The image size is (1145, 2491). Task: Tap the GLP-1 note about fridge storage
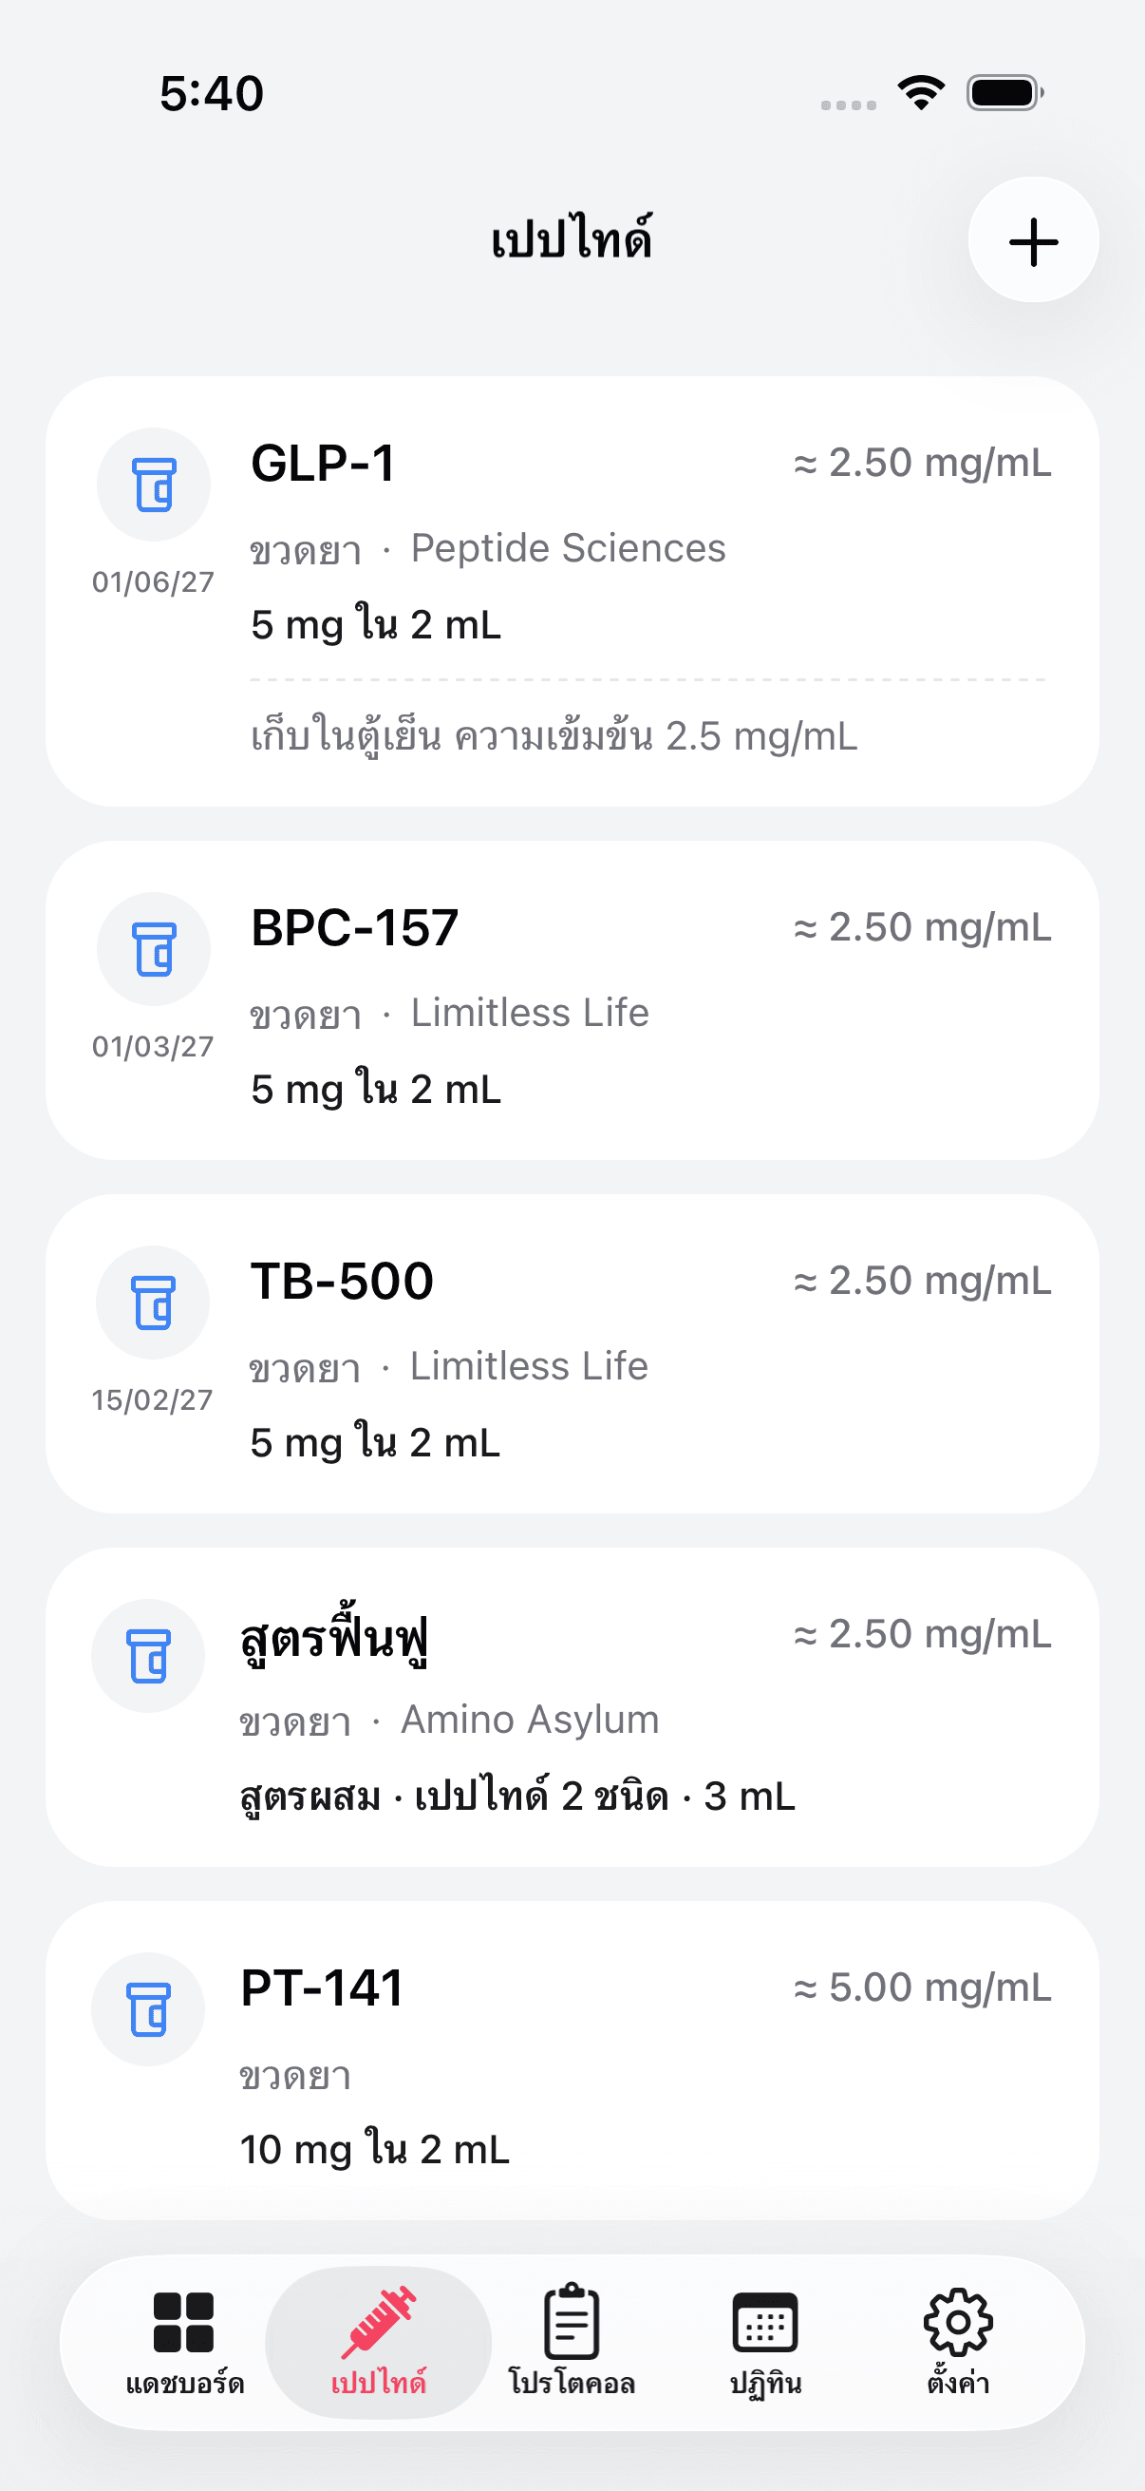554,737
